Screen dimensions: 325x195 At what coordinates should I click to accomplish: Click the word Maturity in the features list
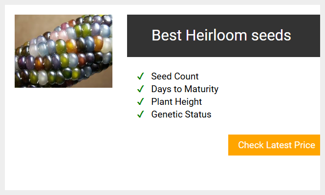coord(201,89)
